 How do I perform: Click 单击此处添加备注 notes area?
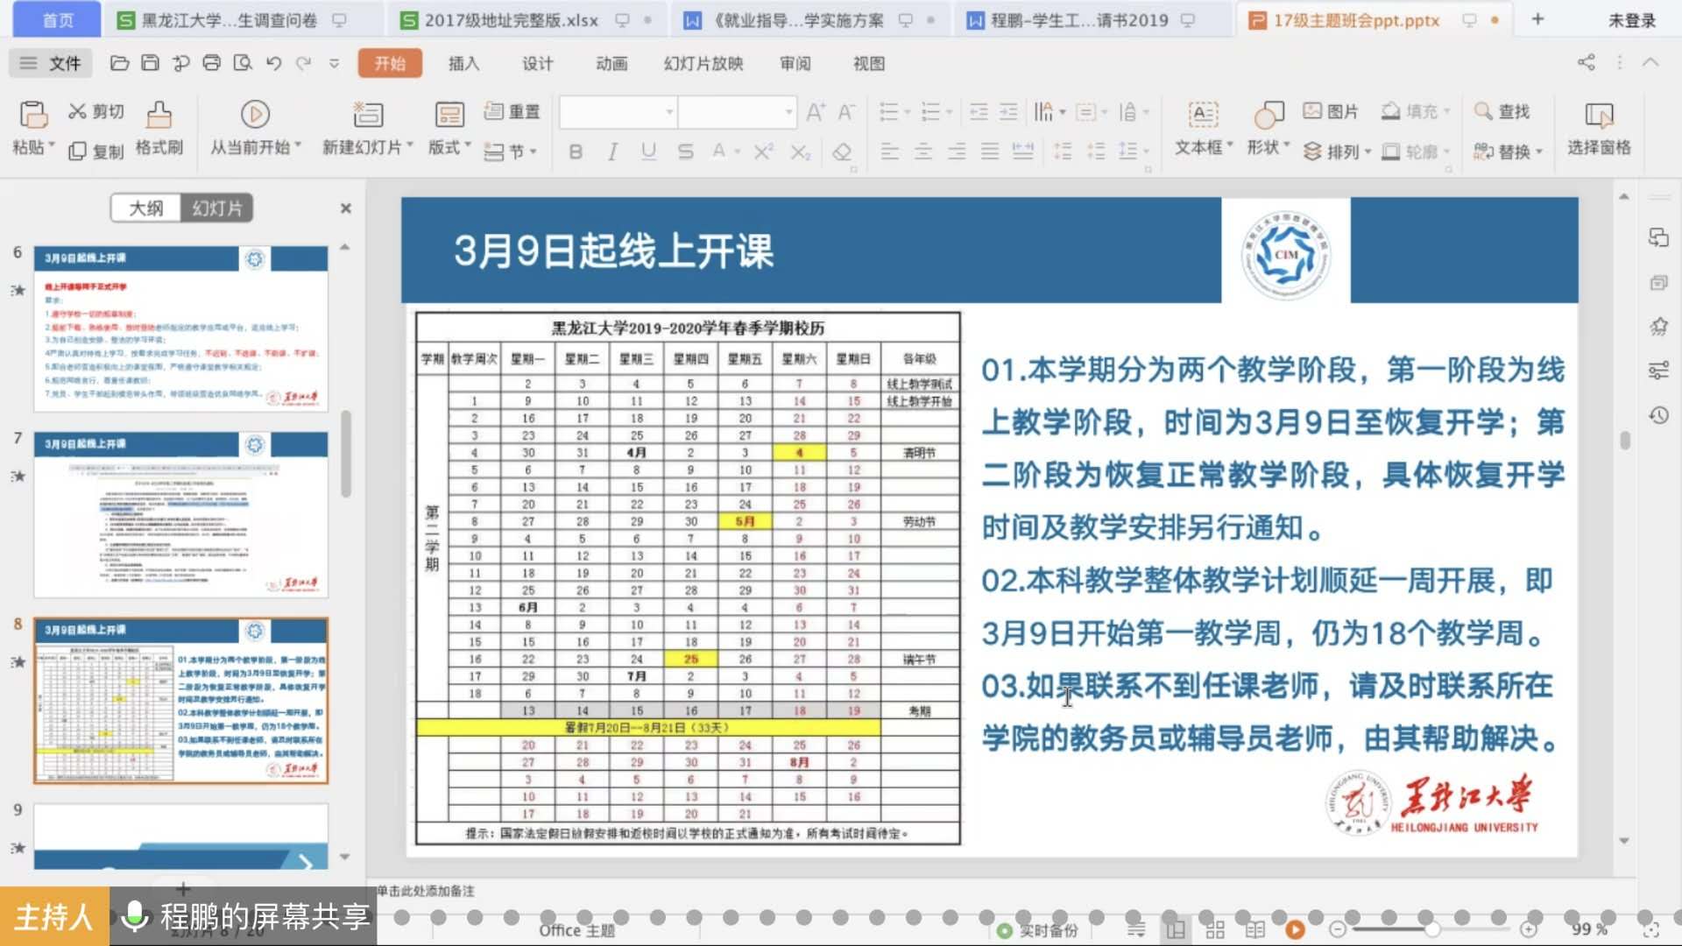click(426, 891)
